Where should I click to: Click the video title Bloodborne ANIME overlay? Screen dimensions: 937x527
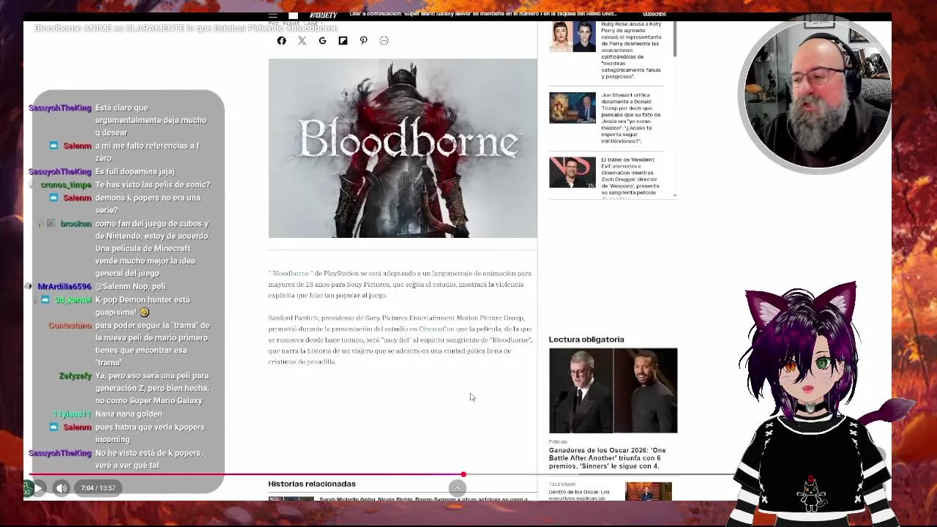point(186,29)
